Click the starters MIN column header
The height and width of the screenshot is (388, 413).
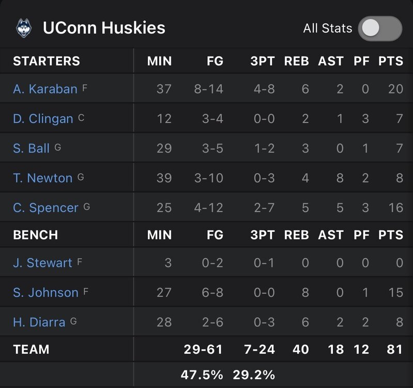point(159,61)
